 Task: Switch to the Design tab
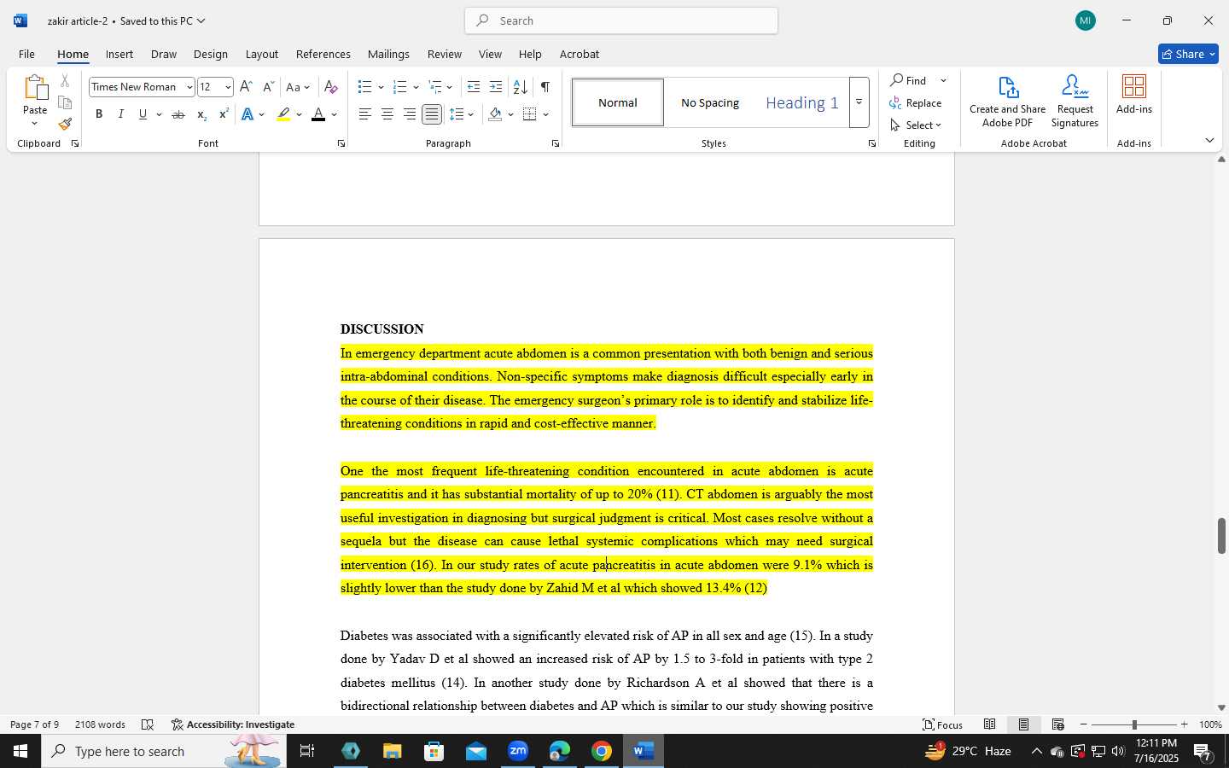tap(210, 54)
